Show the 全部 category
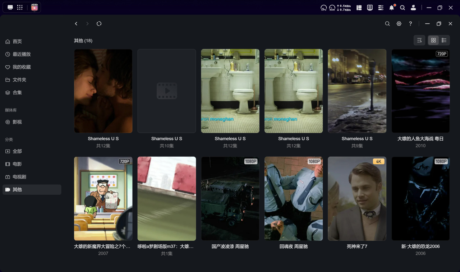Image resolution: width=460 pixels, height=272 pixels. click(32, 151)
